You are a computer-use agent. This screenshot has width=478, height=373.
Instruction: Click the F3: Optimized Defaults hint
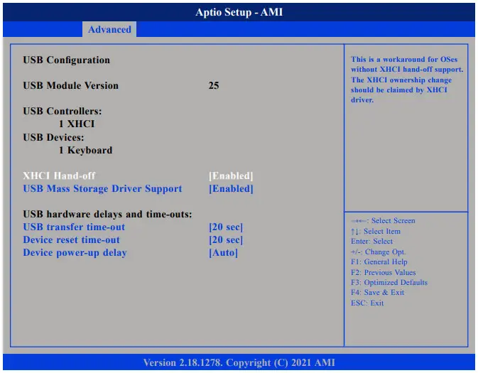click(389, 283)
